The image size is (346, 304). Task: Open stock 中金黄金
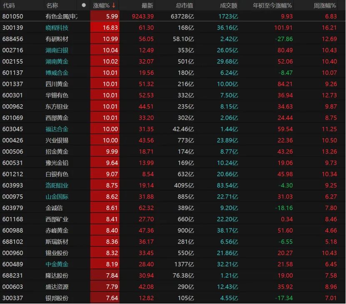click(57, 264)
